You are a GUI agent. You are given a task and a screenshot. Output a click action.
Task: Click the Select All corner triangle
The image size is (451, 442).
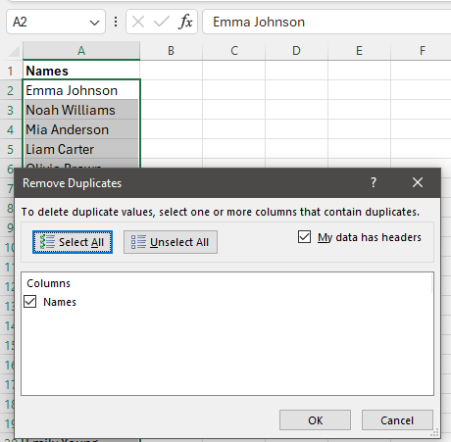click(14, 51)
